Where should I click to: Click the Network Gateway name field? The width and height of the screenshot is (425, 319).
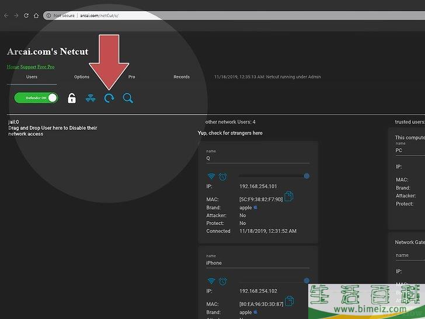[410, 255]
